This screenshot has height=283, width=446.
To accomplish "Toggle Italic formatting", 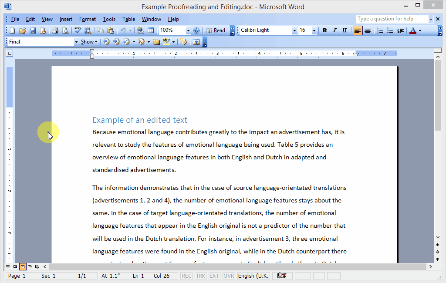I will click(334, 30).
